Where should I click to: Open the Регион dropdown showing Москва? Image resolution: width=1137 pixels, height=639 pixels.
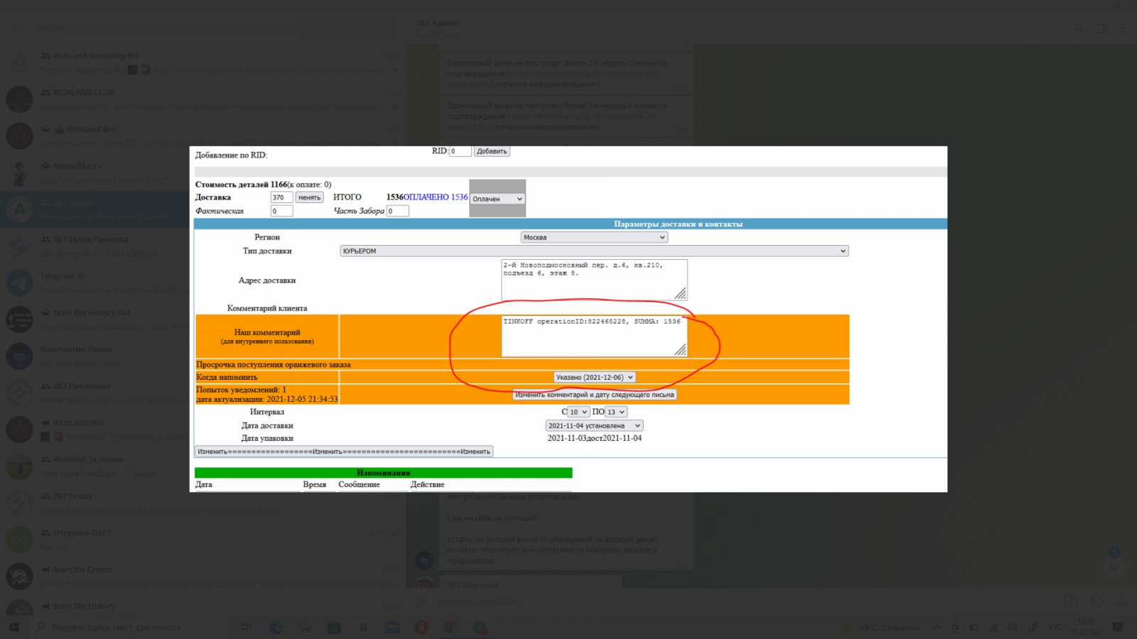point(594,237)
